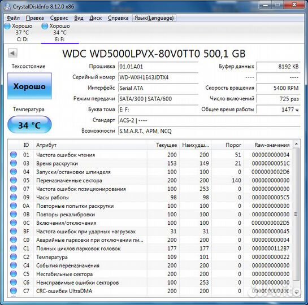Open the Сервис menu
The image size is (308, 305).
(x=59, y=18)
